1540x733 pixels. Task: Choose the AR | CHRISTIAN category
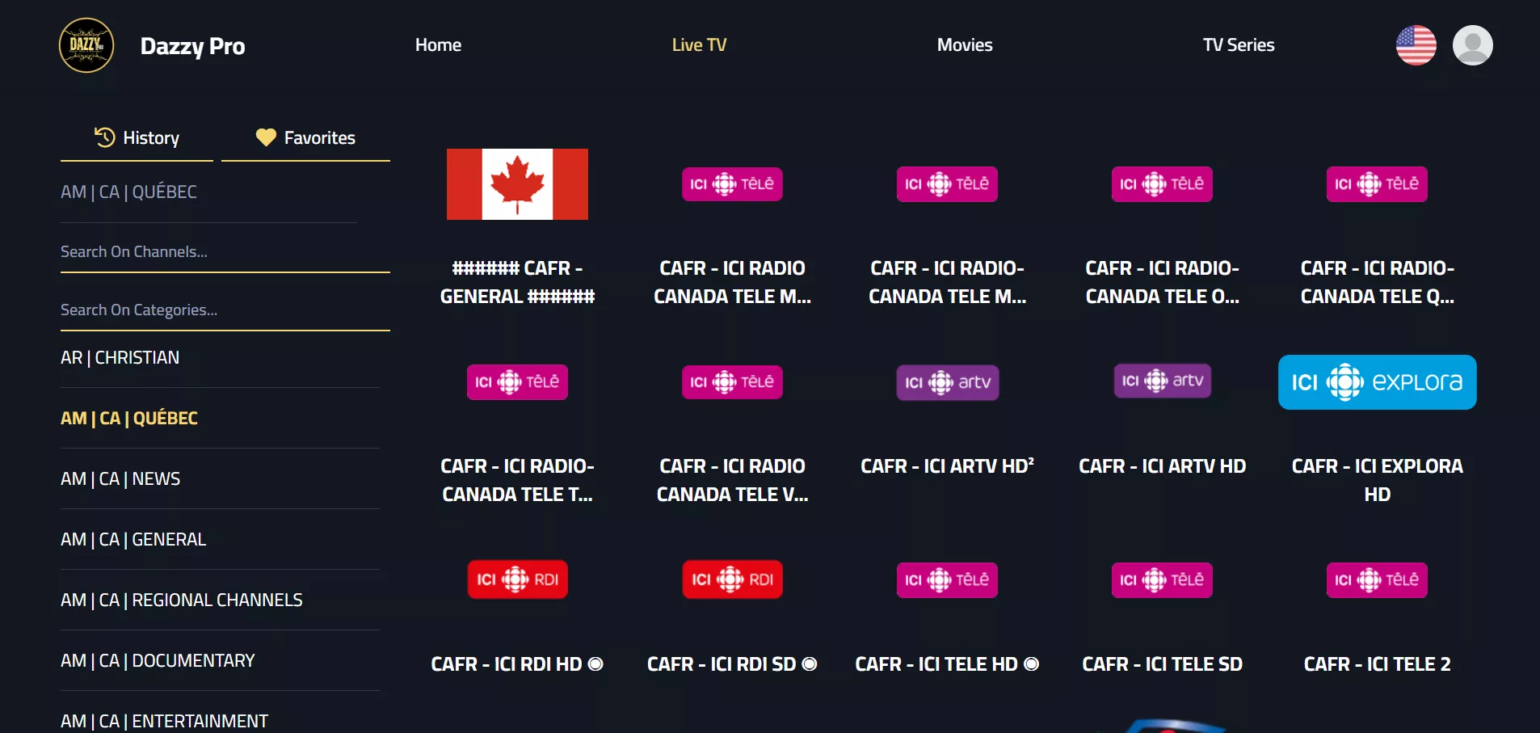[x=120, y=358]
